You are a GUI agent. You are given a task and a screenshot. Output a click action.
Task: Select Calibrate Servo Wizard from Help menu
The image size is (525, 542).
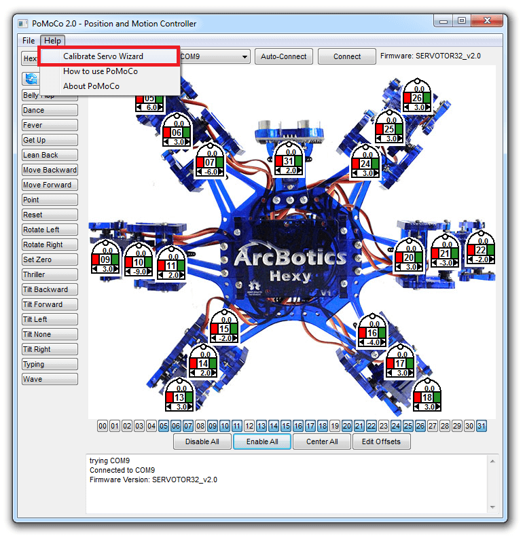[x=103, y=56]
